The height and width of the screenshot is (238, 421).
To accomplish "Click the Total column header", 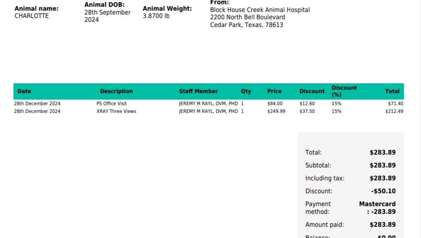I will tap(392, 91).
